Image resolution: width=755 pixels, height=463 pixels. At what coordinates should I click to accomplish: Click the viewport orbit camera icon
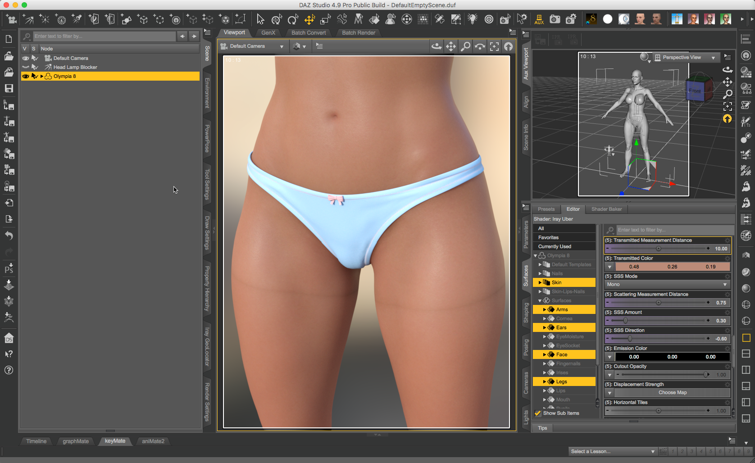point(436,46)
